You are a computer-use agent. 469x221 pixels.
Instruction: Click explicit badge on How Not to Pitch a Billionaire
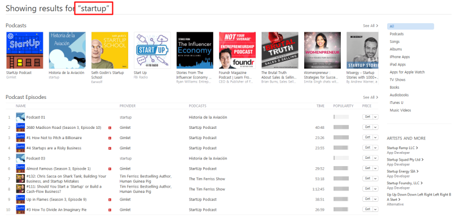pos(110,138)
